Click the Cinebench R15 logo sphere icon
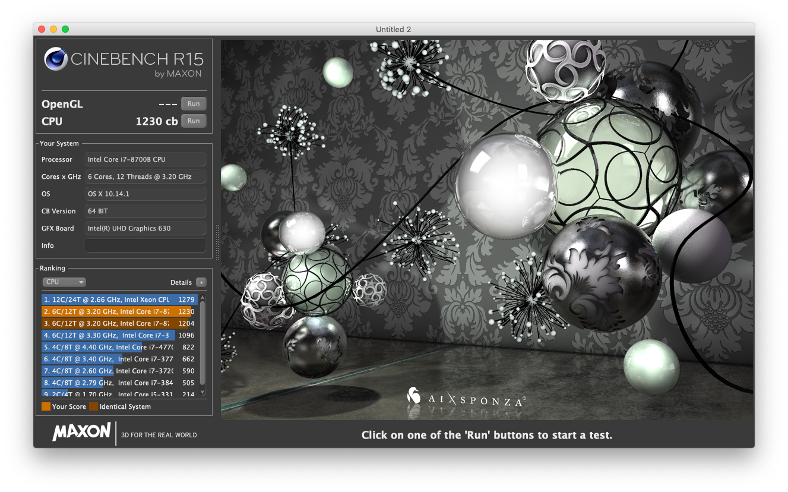Viewport: 788px width, 492px height. coord(56,59)
